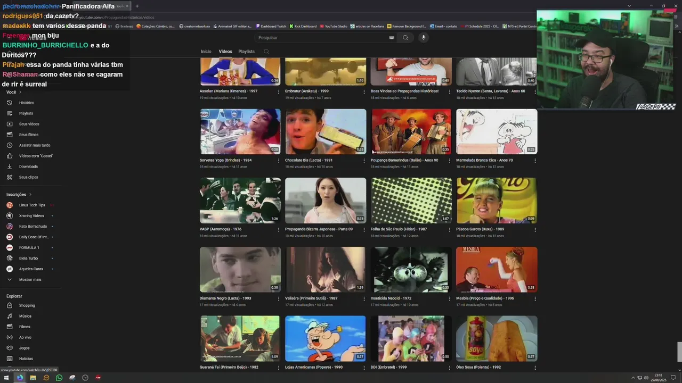Open the Histórico sidebar item
The height and width of the screenshot is (383, 682).
[x=27, y=103]
